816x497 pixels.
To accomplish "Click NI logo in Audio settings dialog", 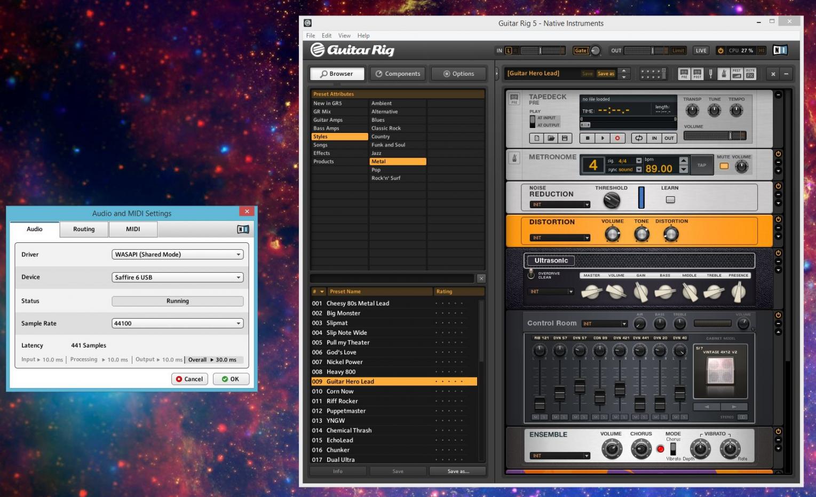I will (243, 229).
